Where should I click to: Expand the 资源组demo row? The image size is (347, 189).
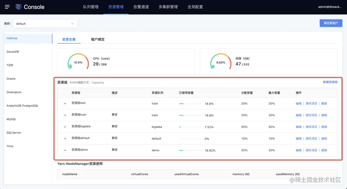tap(65, 150)
